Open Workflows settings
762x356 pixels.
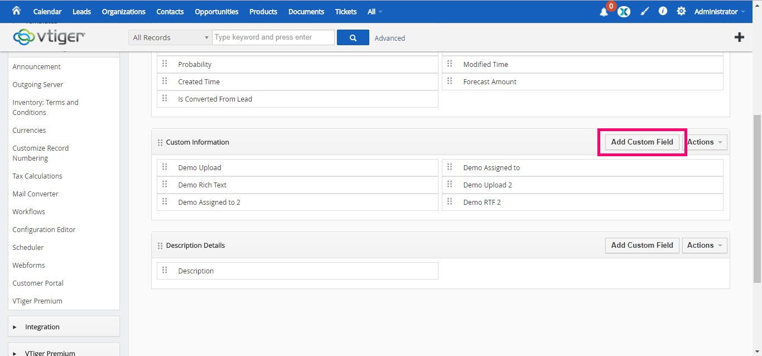pyautogui.click(x=29, y=211)
